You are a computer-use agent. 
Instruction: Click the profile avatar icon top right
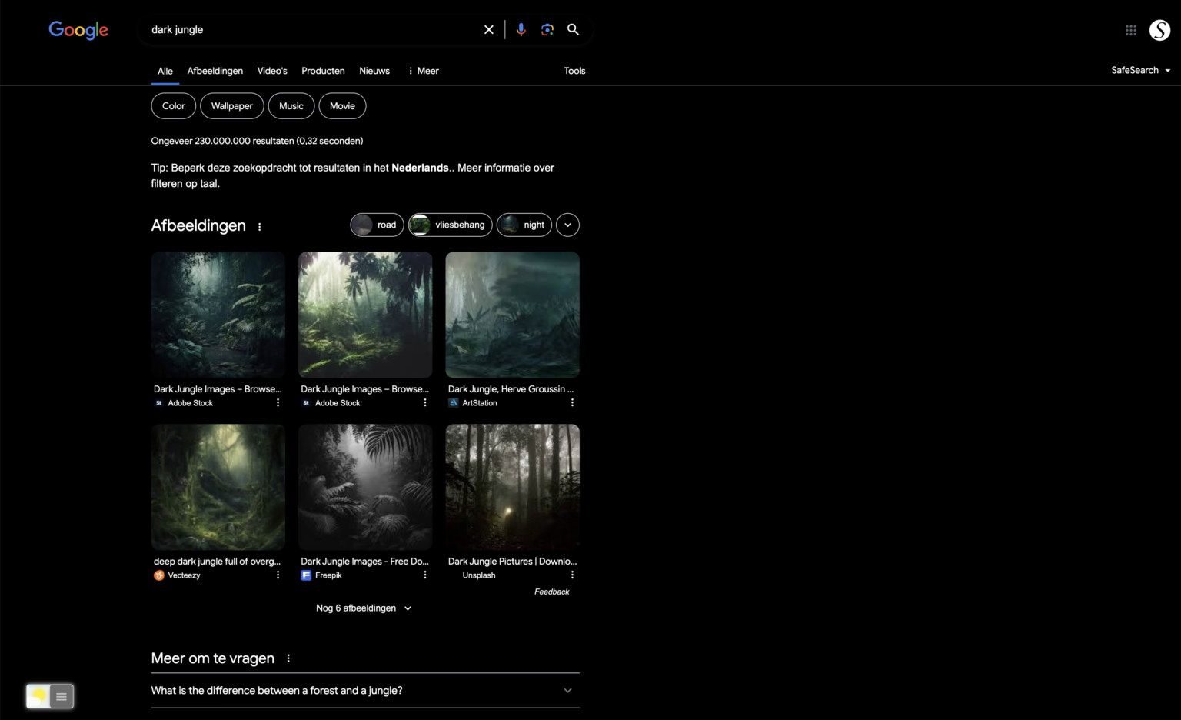click(x=1159, y=30)
